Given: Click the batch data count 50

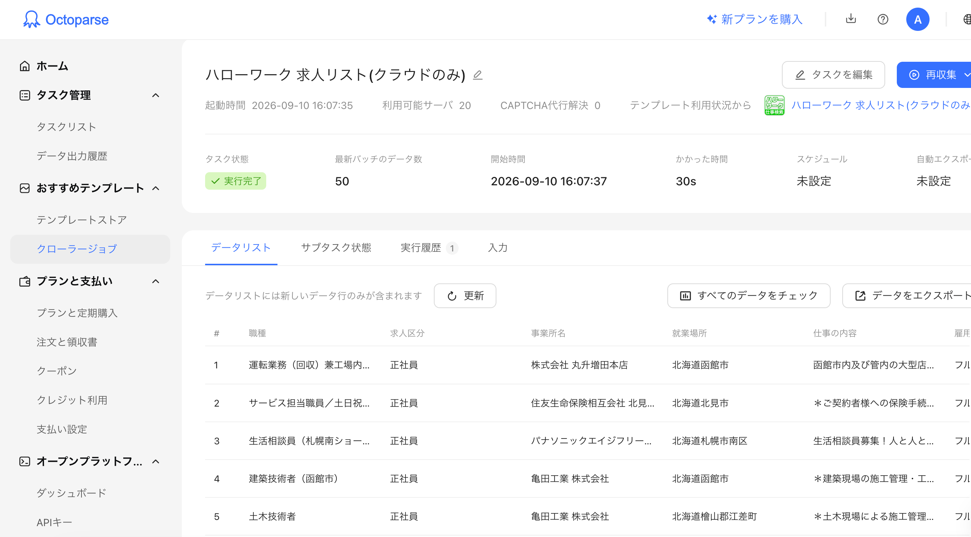Looking at the screenshot, I should (342, 181).
